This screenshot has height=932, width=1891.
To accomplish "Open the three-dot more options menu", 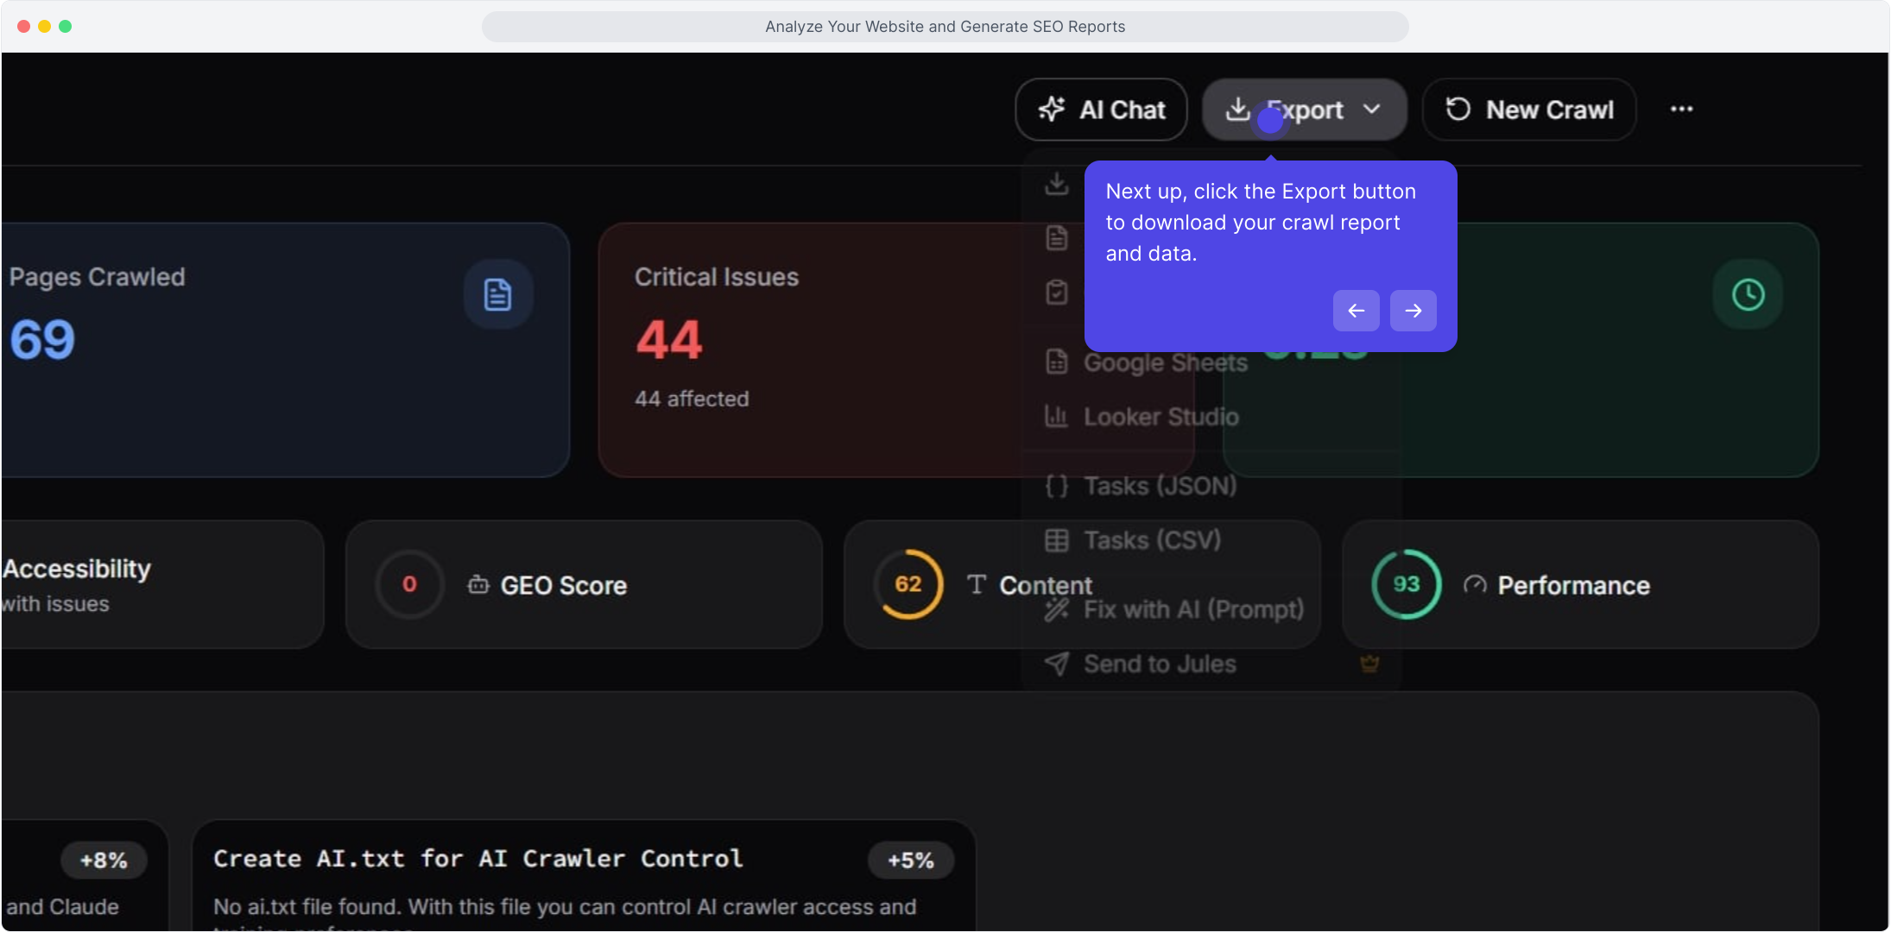I will [1680, 110].
